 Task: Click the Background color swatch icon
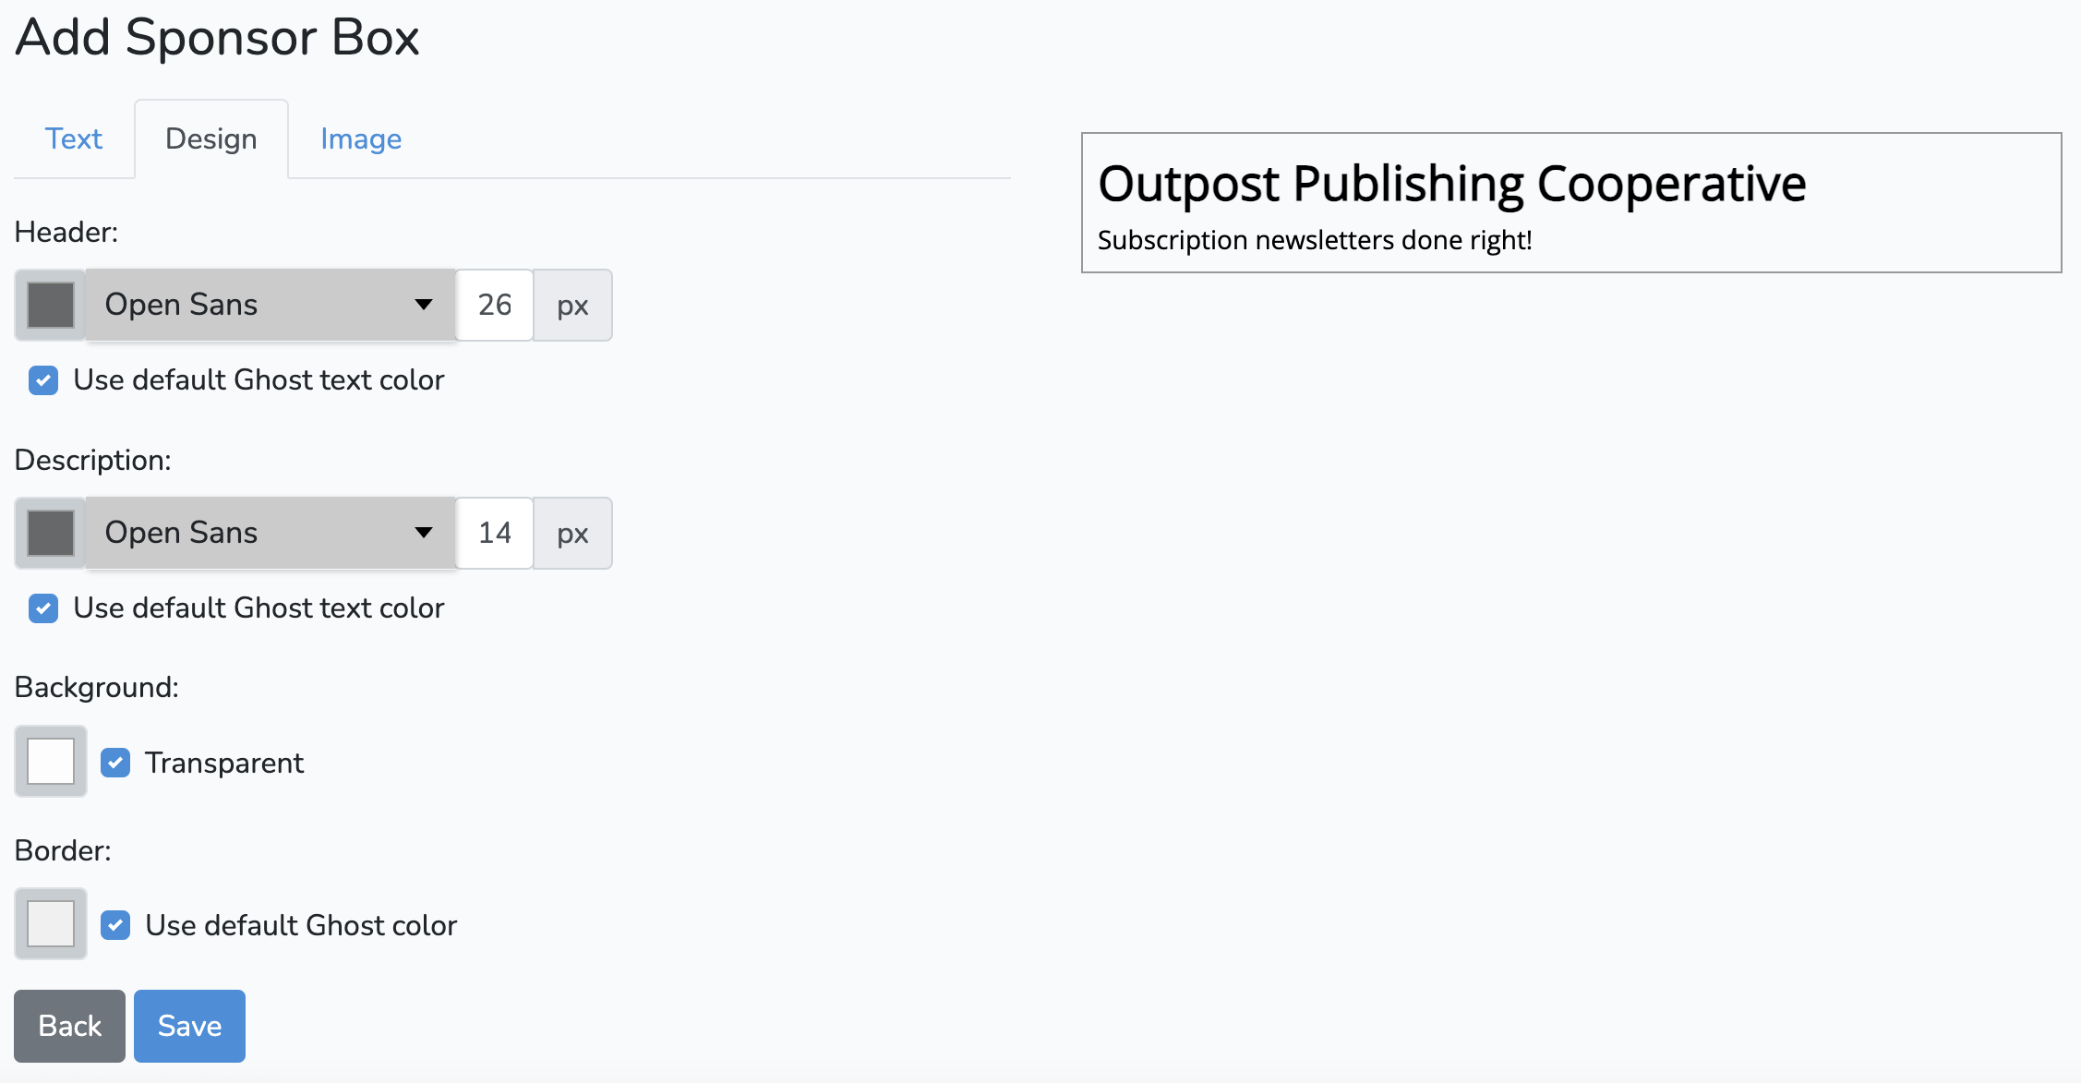click(x=50, y=761)
